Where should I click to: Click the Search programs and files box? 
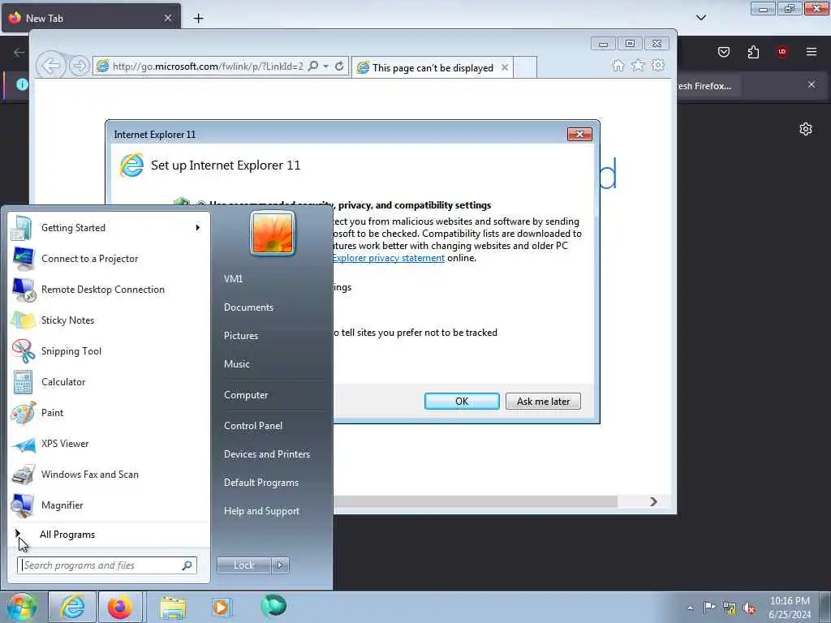(107, 565)
